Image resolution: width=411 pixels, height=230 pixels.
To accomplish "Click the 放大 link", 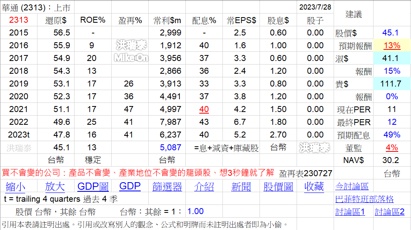I will coord(55,187).
